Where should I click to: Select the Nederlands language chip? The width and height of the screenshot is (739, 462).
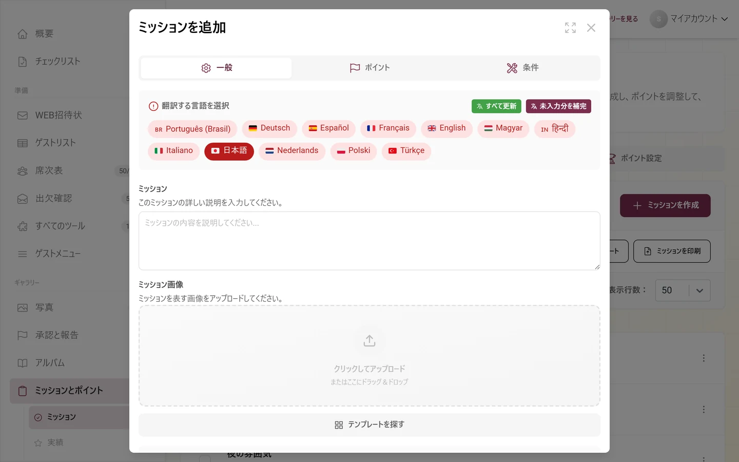point(292,151)
